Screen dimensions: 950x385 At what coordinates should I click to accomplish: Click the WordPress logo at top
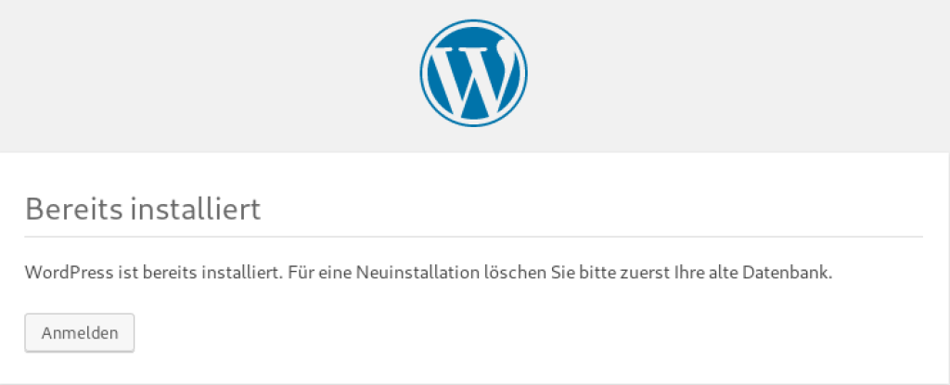pos(473,72)
